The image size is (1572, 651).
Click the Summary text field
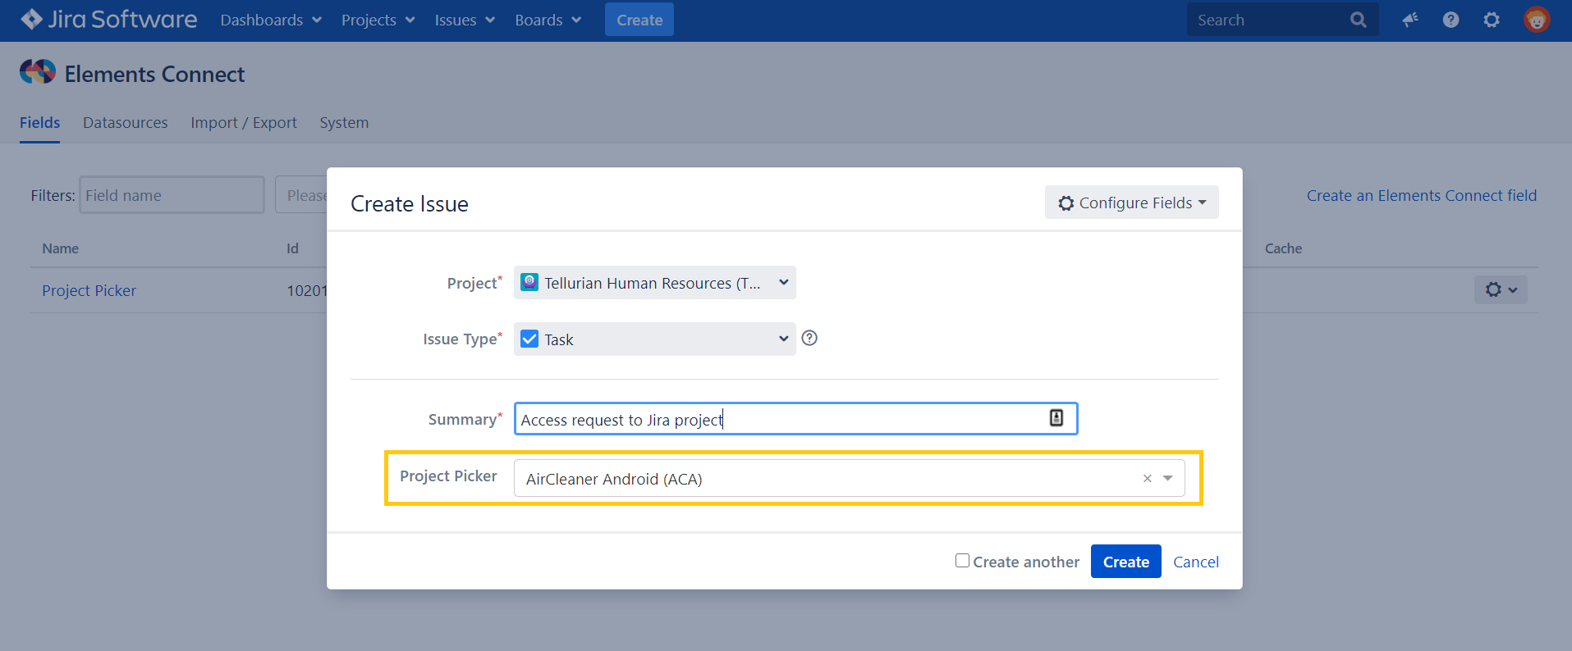(780, 419)
